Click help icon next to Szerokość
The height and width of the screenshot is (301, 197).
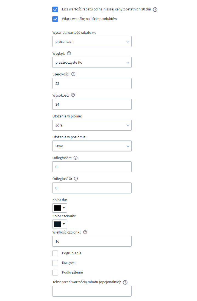[73, 74]
